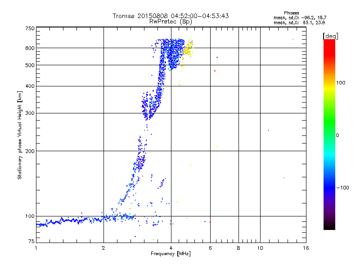Screen dimensions: 360x270
Task: Click the '16' x-axis tick label
Action: [x=306, y=248]
